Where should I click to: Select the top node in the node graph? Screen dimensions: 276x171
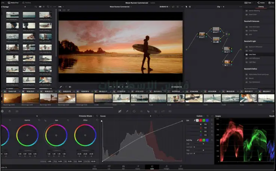pyautogui.click(x=216, y=29)
